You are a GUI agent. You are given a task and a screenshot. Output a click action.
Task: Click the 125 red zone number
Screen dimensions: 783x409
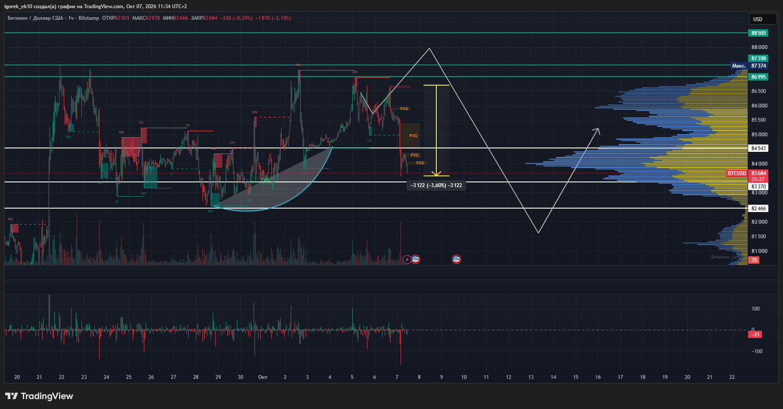pos(141,123)
